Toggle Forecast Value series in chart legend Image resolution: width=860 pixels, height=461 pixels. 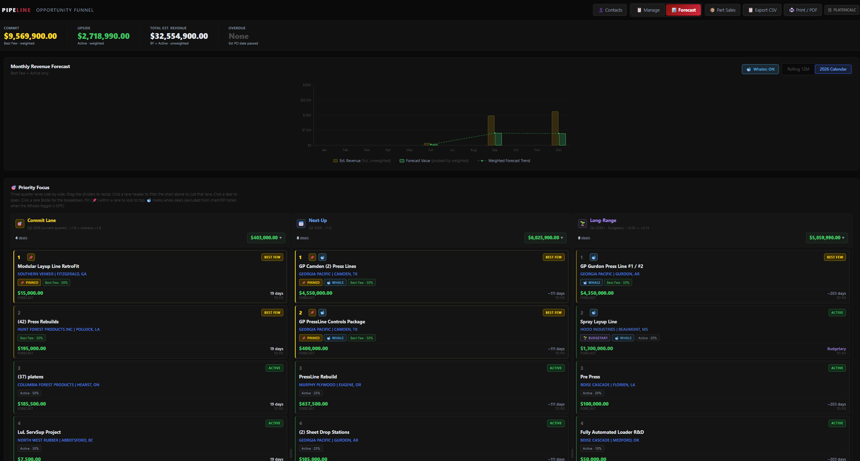pos(434,161)
